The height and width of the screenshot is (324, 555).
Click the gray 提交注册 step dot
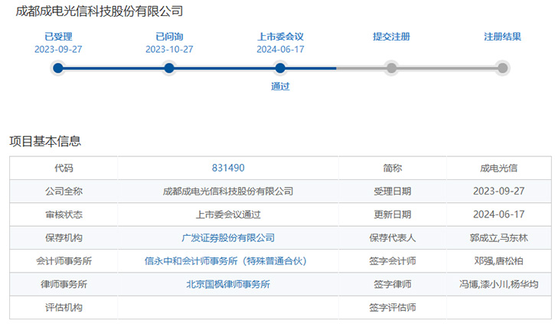[x=391, y=68]
